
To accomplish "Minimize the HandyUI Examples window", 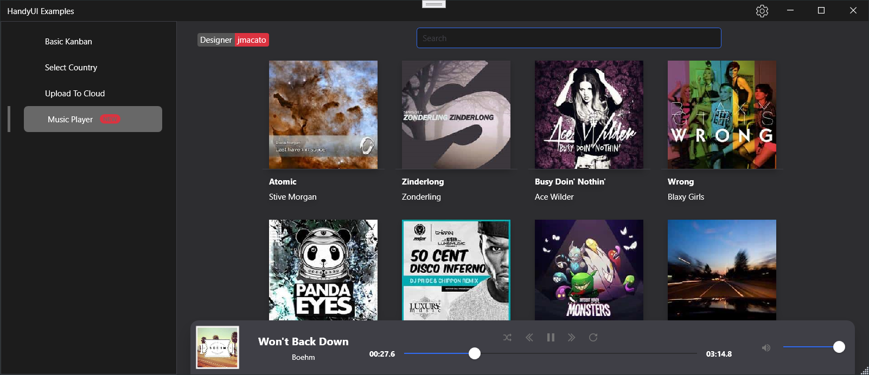I will tap(790, 11).
